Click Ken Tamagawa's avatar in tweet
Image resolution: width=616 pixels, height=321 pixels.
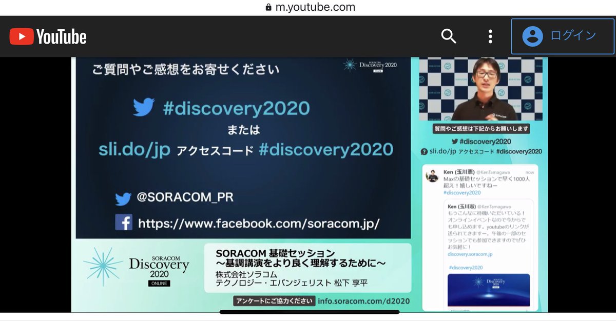click(432, 176)
